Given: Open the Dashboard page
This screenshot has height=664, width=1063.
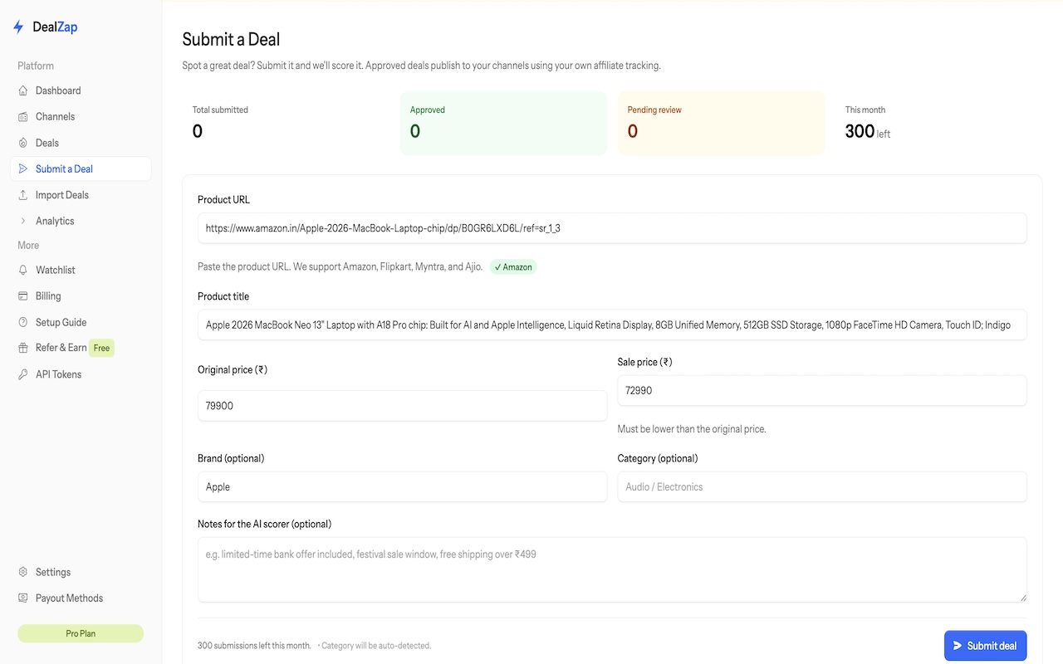Looking at the screenshot, I should click(x=81, y=90).
